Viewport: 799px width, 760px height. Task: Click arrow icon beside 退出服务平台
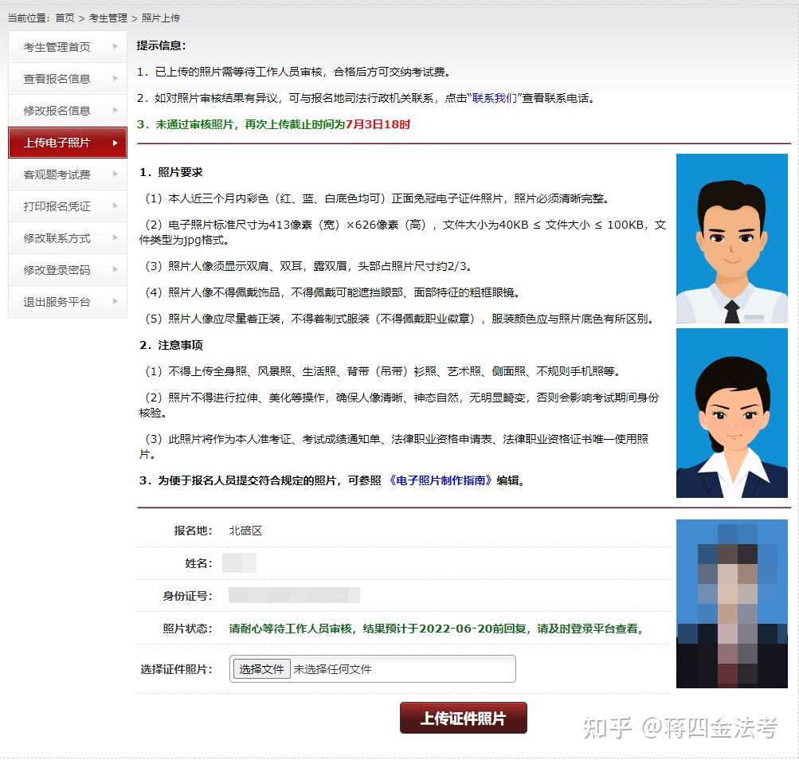116,301
